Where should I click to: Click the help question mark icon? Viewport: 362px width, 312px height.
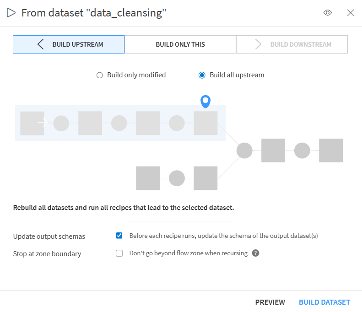(x=256, y=253)
